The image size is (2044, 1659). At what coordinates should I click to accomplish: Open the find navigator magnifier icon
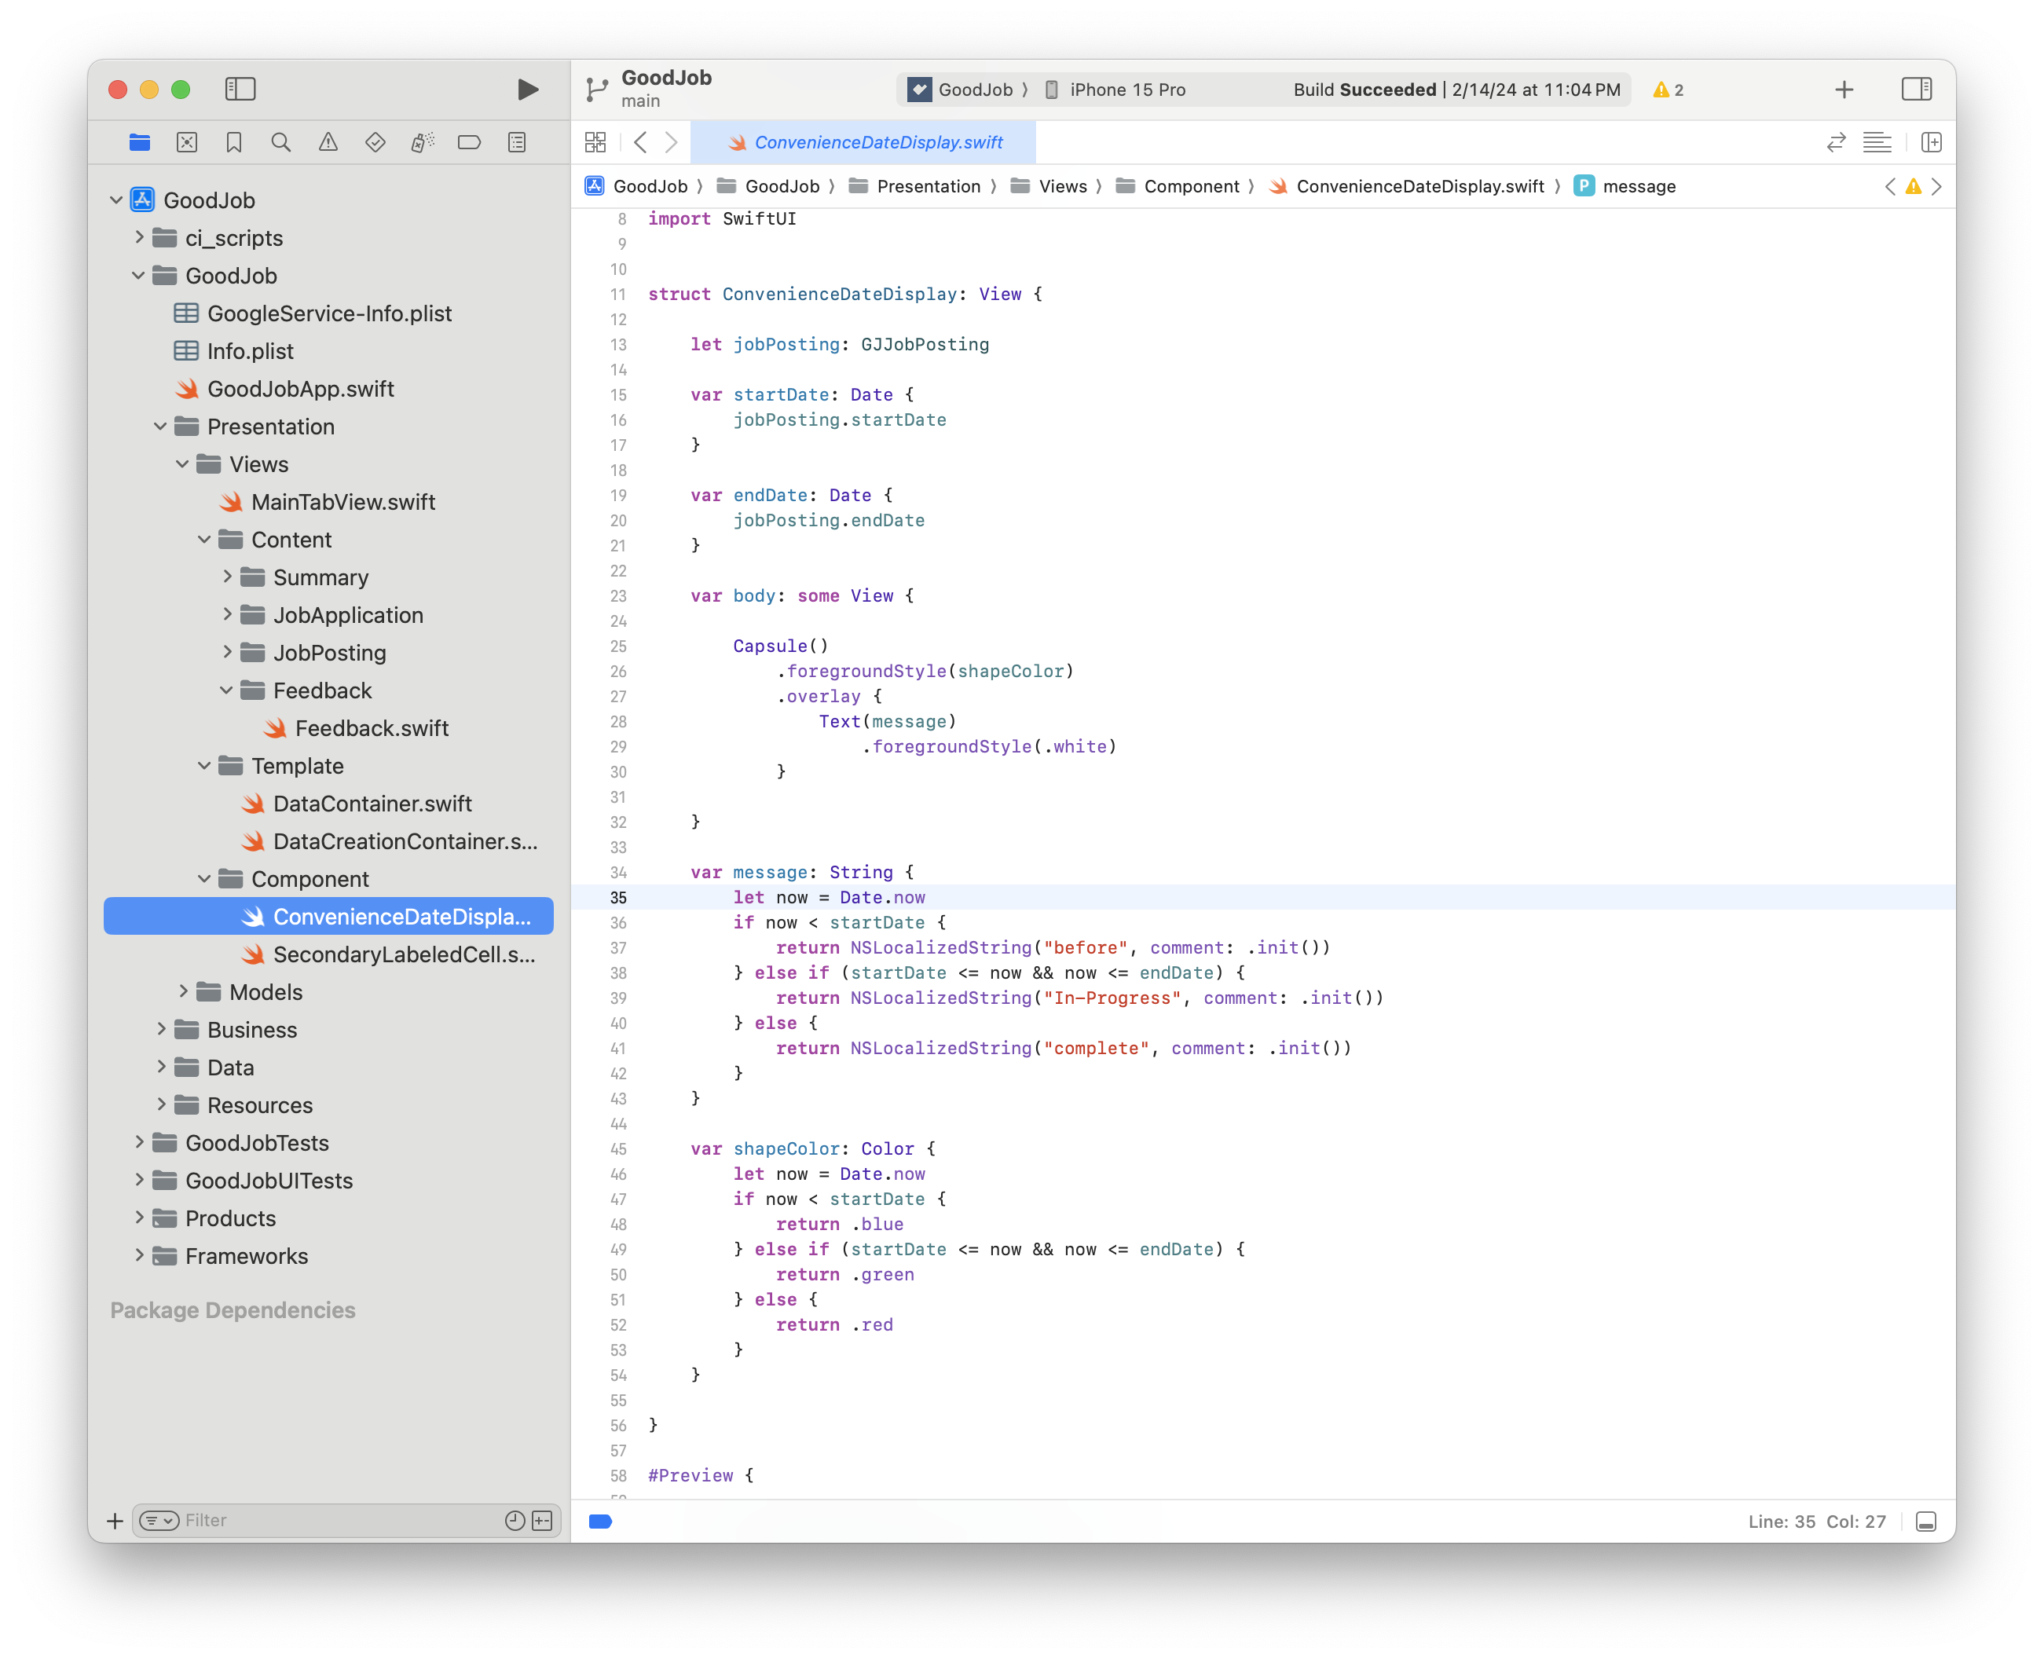point(281,142)
